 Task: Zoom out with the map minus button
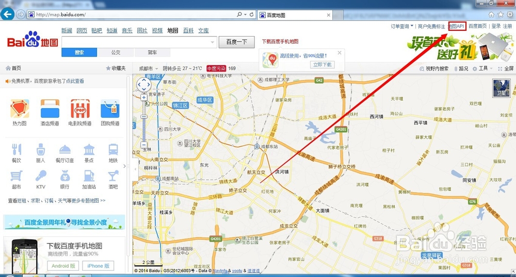coord(144,145)
